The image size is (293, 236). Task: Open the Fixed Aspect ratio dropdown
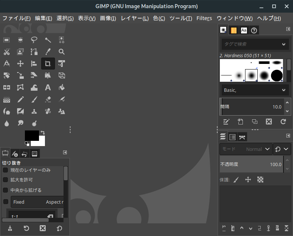(38, 202)
